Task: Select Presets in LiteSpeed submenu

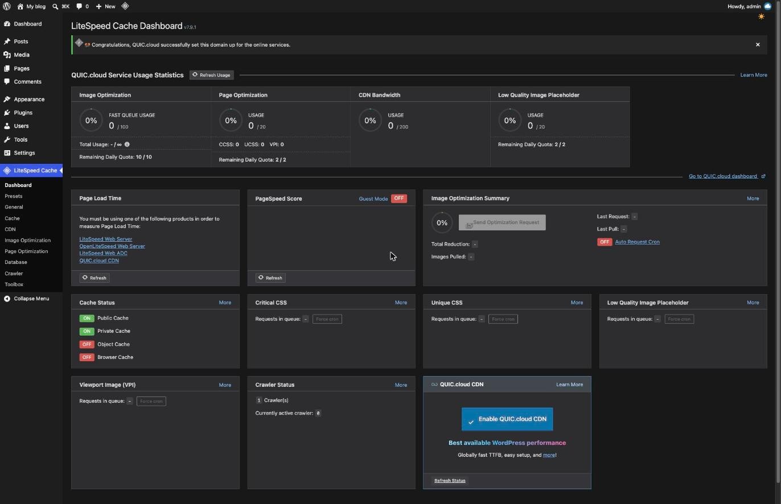Action: 14,196
